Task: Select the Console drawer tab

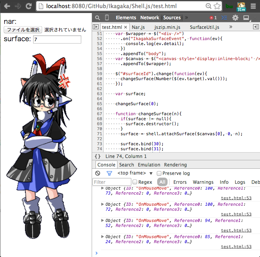Action: [106, 165]
